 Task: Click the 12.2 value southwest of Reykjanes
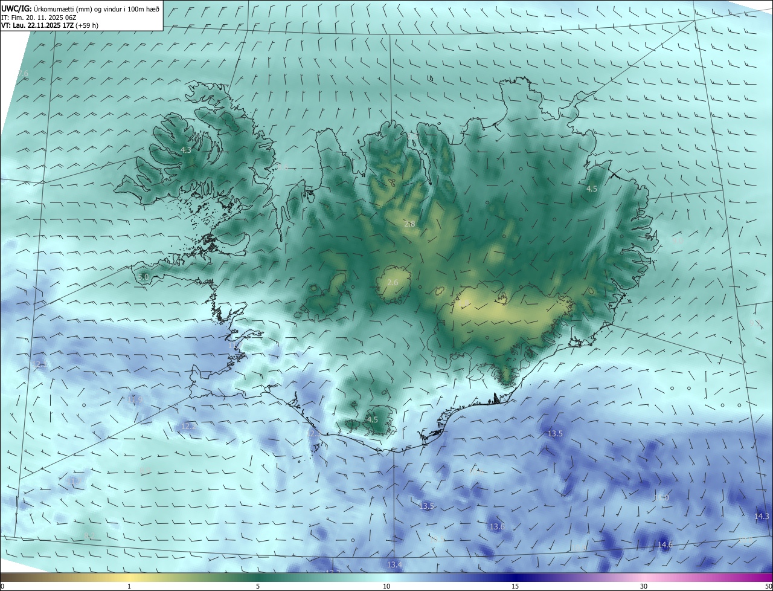pos(189,426)
